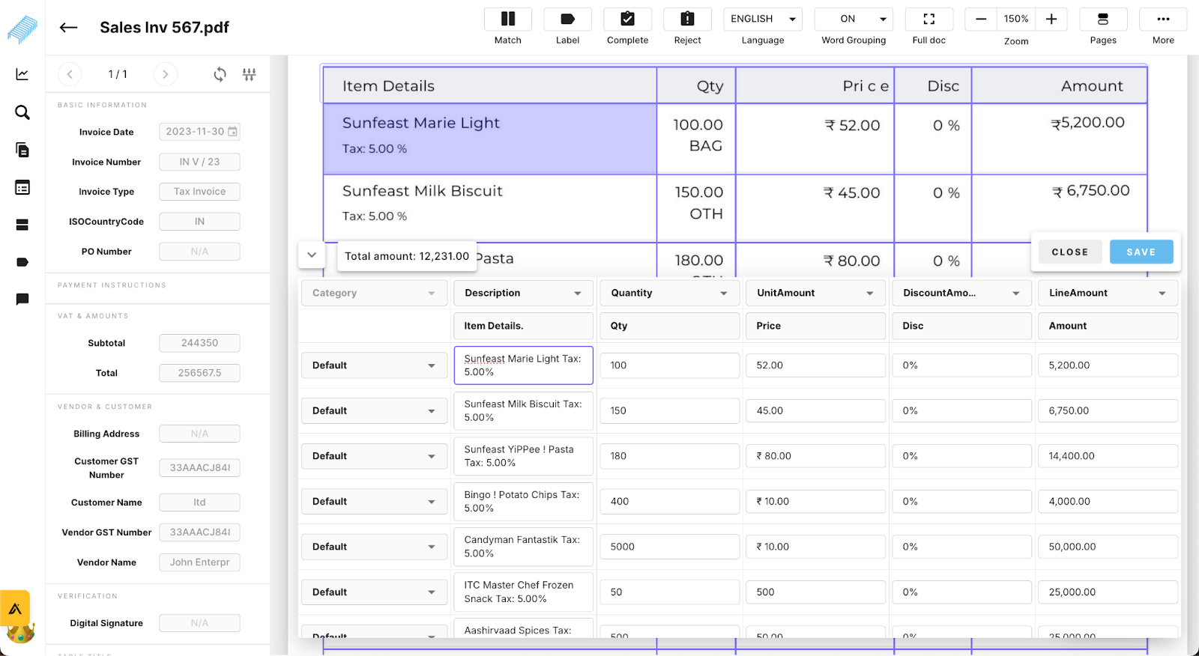Edit the Invoice Number field
Image resolution: width=1199 pixels, height=656 pixels.
pos(199,162)
